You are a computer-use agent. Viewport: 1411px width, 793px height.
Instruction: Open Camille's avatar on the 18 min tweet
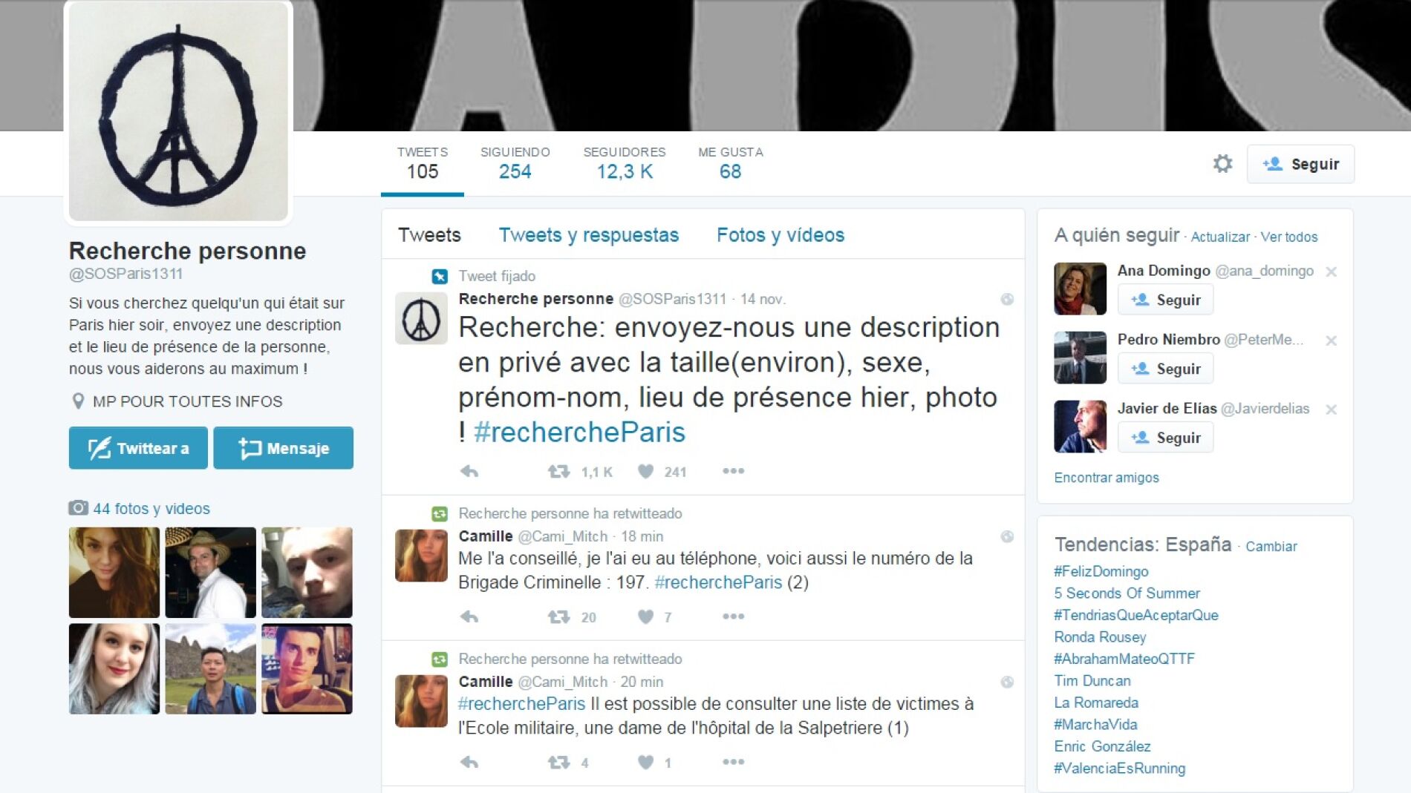(421, 556)
